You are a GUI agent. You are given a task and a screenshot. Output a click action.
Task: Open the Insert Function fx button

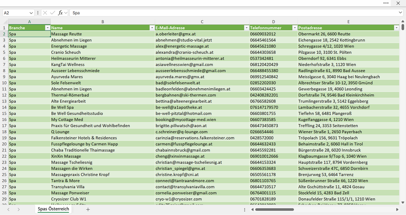(60, 13)
